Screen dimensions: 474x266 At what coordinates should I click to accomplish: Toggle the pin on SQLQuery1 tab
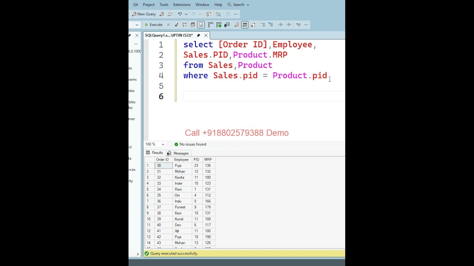[x=198, y=35]
